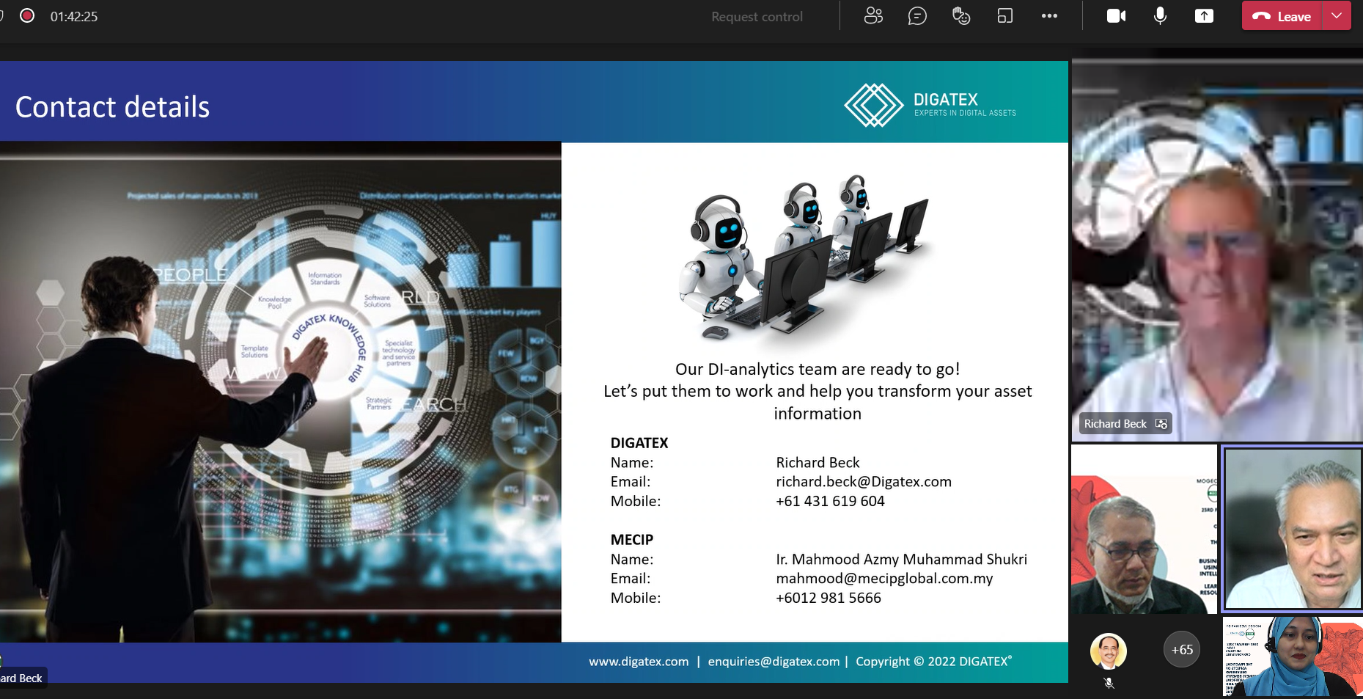Click the enquiries@digatex.com footer link
The image size is (1363, 699).
click(x=774, y=662)
